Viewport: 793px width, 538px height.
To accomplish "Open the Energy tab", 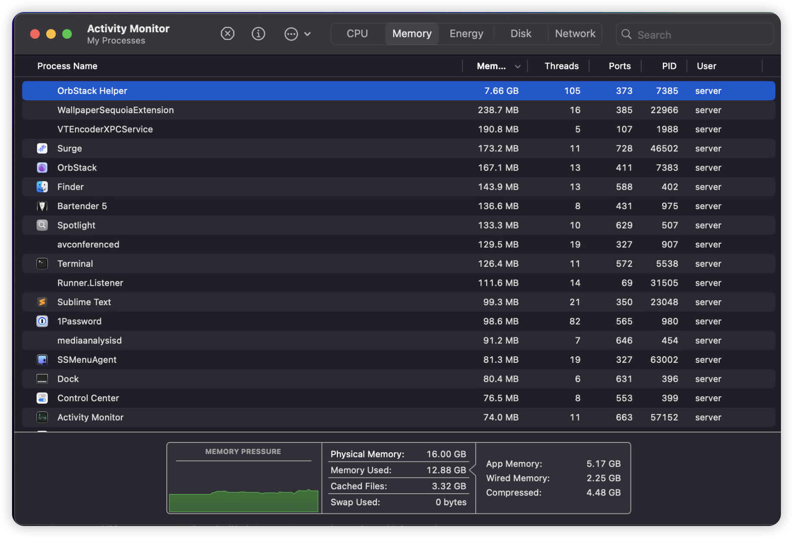I will [466, 34].
